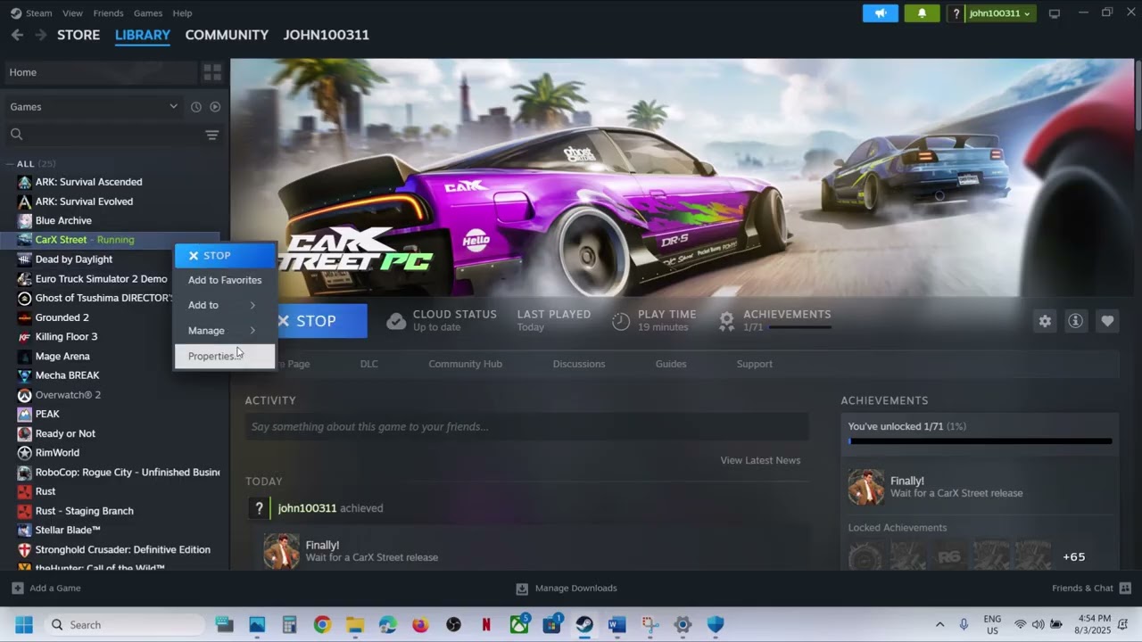Expand the Games category dropdown

(173, 107)
